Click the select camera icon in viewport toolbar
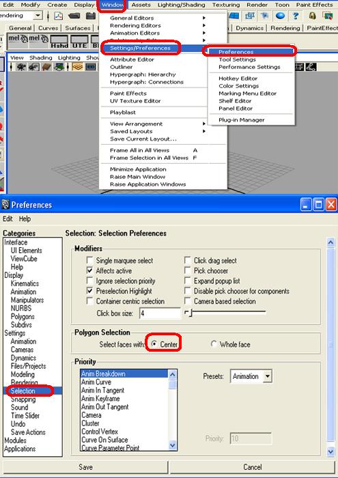Screen dimensions: 338x478 click(21, 67)
